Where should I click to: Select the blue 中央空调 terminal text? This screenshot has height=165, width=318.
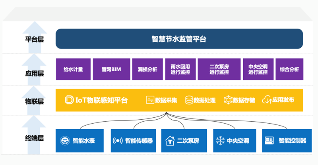tap(238, 141)
